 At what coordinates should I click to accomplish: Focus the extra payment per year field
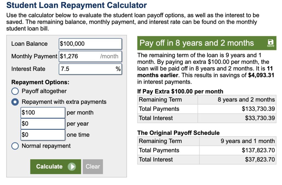point(43,124)
